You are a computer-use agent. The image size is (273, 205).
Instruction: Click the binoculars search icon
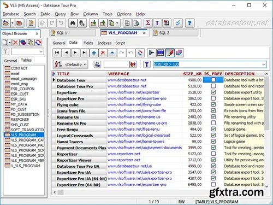coord(73,23)
